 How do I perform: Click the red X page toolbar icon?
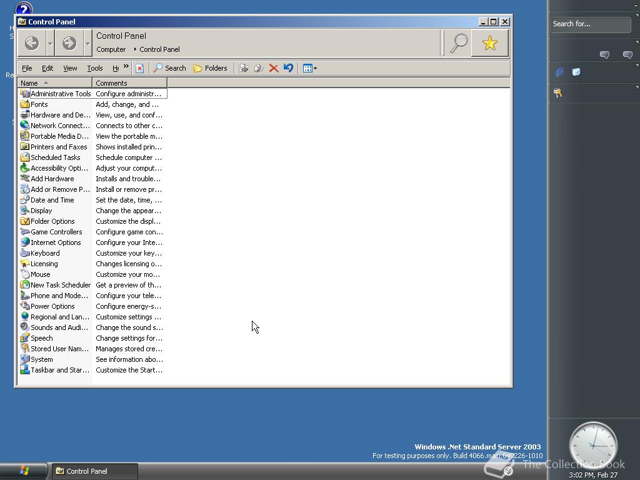[x=139, y=68]
